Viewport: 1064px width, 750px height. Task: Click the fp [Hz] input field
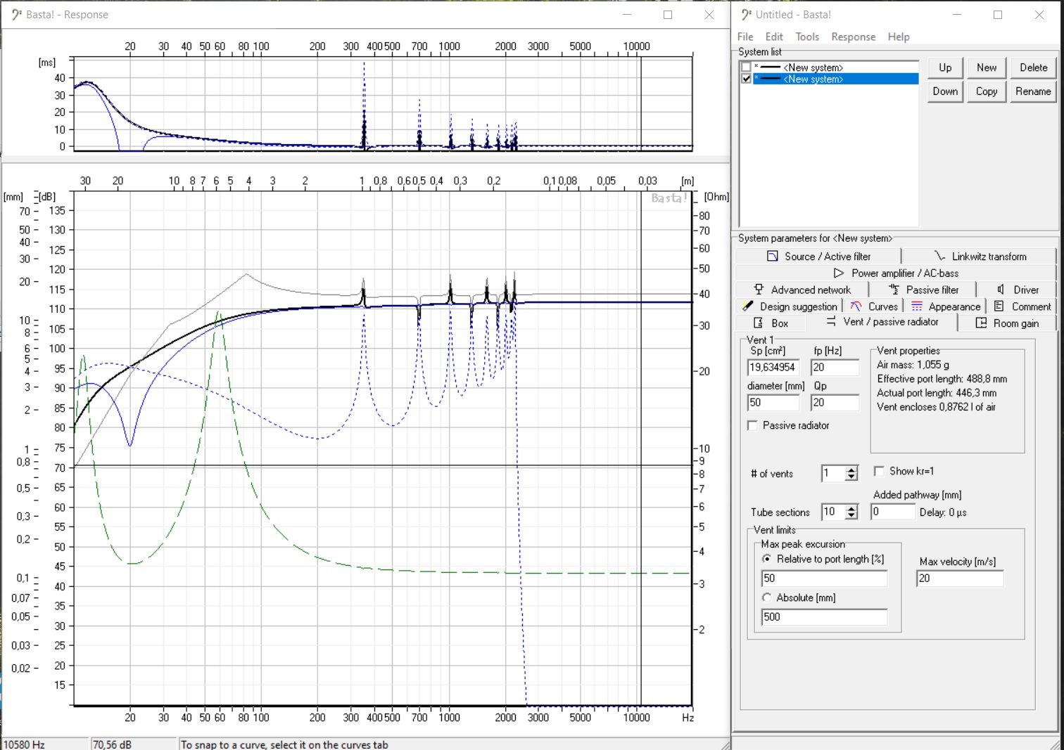tap(835, 367)
